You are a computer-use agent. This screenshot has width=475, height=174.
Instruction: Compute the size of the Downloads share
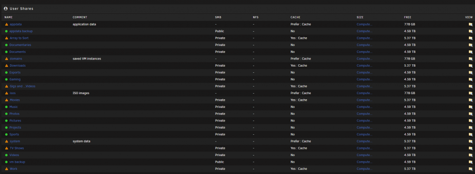364,66
